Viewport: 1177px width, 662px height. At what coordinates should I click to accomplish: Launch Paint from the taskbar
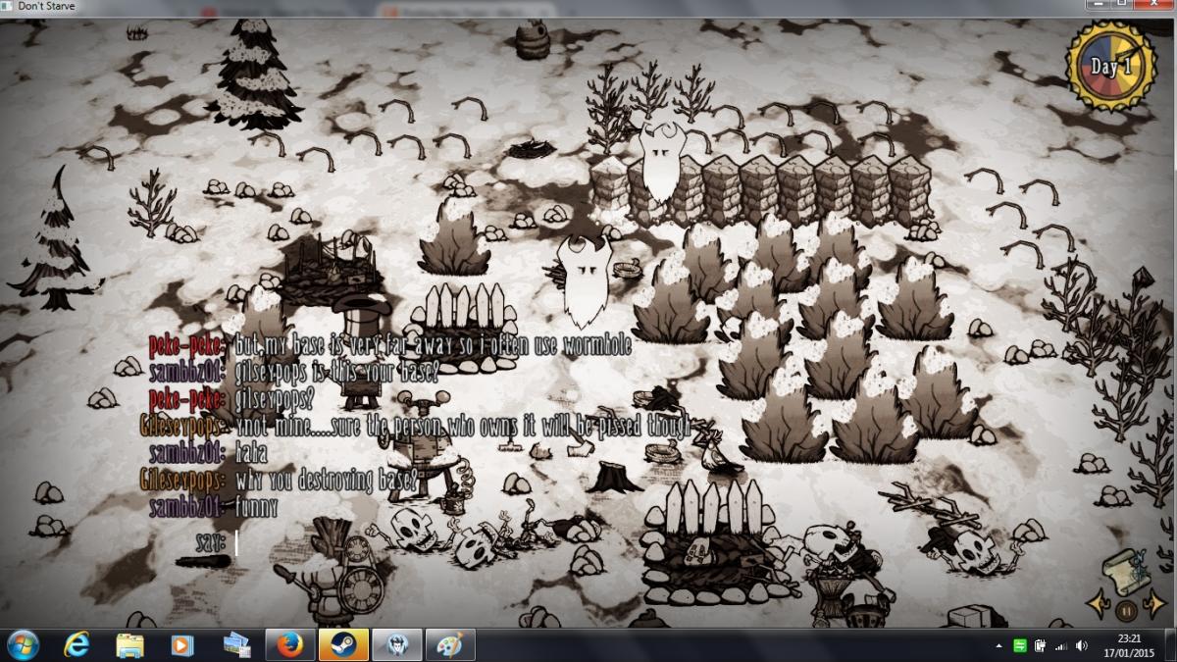coord(449,644)
